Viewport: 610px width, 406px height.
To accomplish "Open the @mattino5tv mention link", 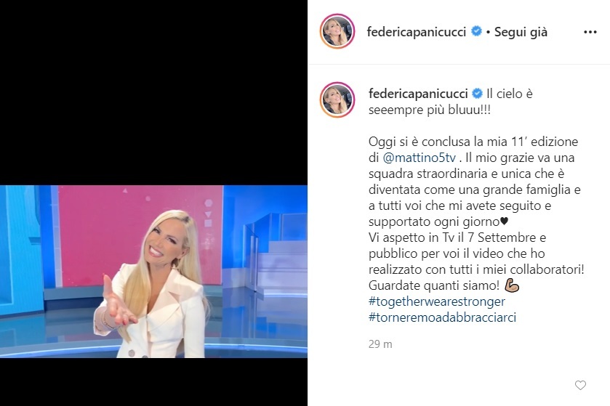I will coord(419,158).
